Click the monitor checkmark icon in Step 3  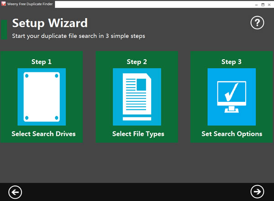[232, 96]
